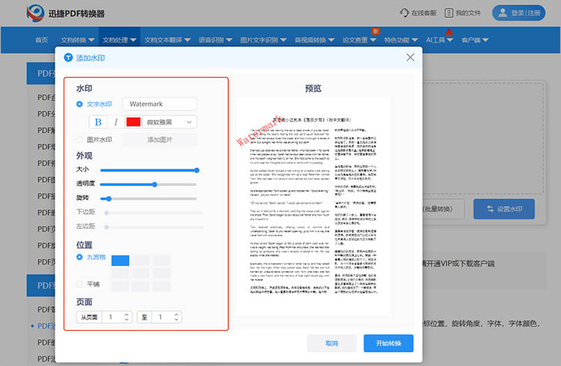
Task: Click 取消 to cancel watermark
Action: (x=331, y=344)
